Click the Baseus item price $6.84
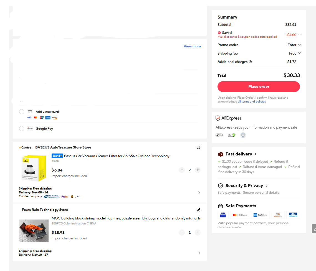Viewport: 316px width, 271px height. coord(57,170)
